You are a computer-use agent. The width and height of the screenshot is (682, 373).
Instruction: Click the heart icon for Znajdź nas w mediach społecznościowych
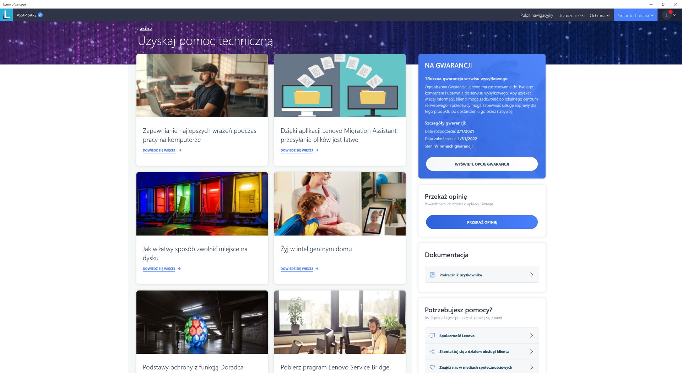(x=432, y=367)
